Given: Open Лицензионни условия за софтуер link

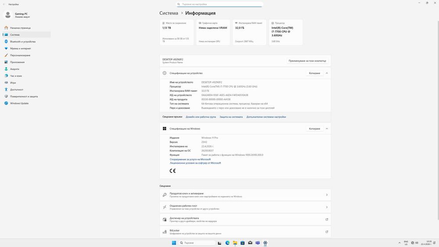Looking at the screenshot, I should (195, 163).
